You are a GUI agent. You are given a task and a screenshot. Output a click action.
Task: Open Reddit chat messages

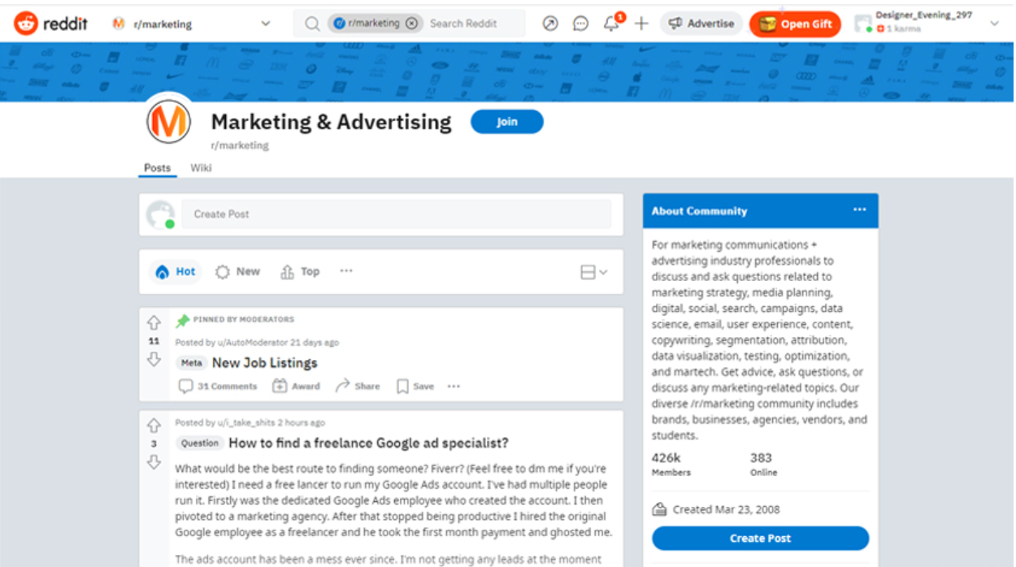580,24
